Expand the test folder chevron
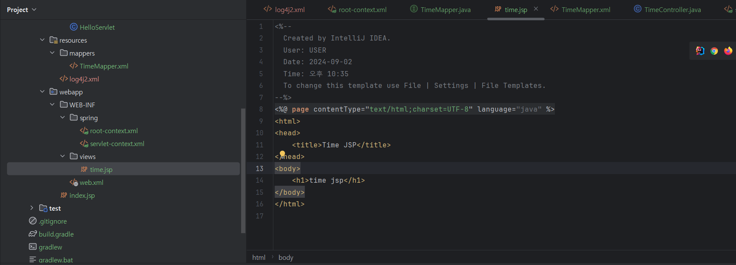This screenshot has width=736, height=265. click(32, 208)
